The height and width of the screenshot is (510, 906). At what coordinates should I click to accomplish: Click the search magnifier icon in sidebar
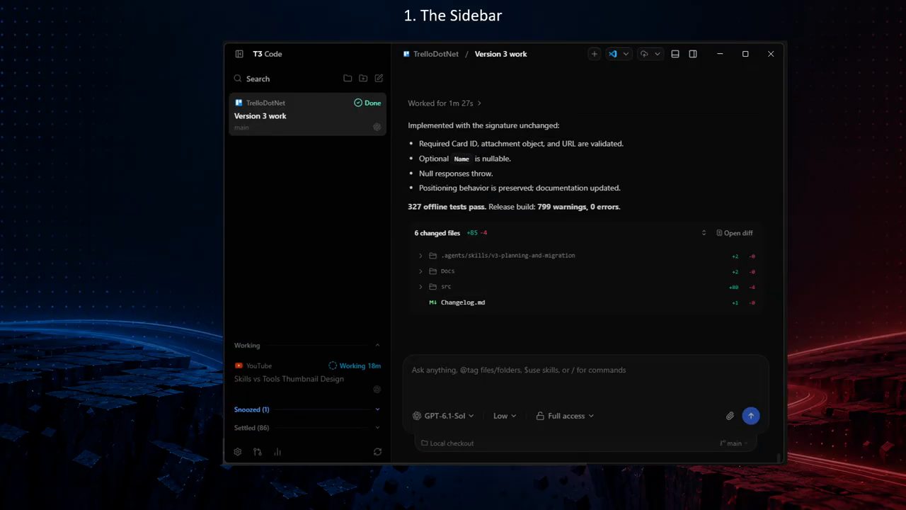238,79
